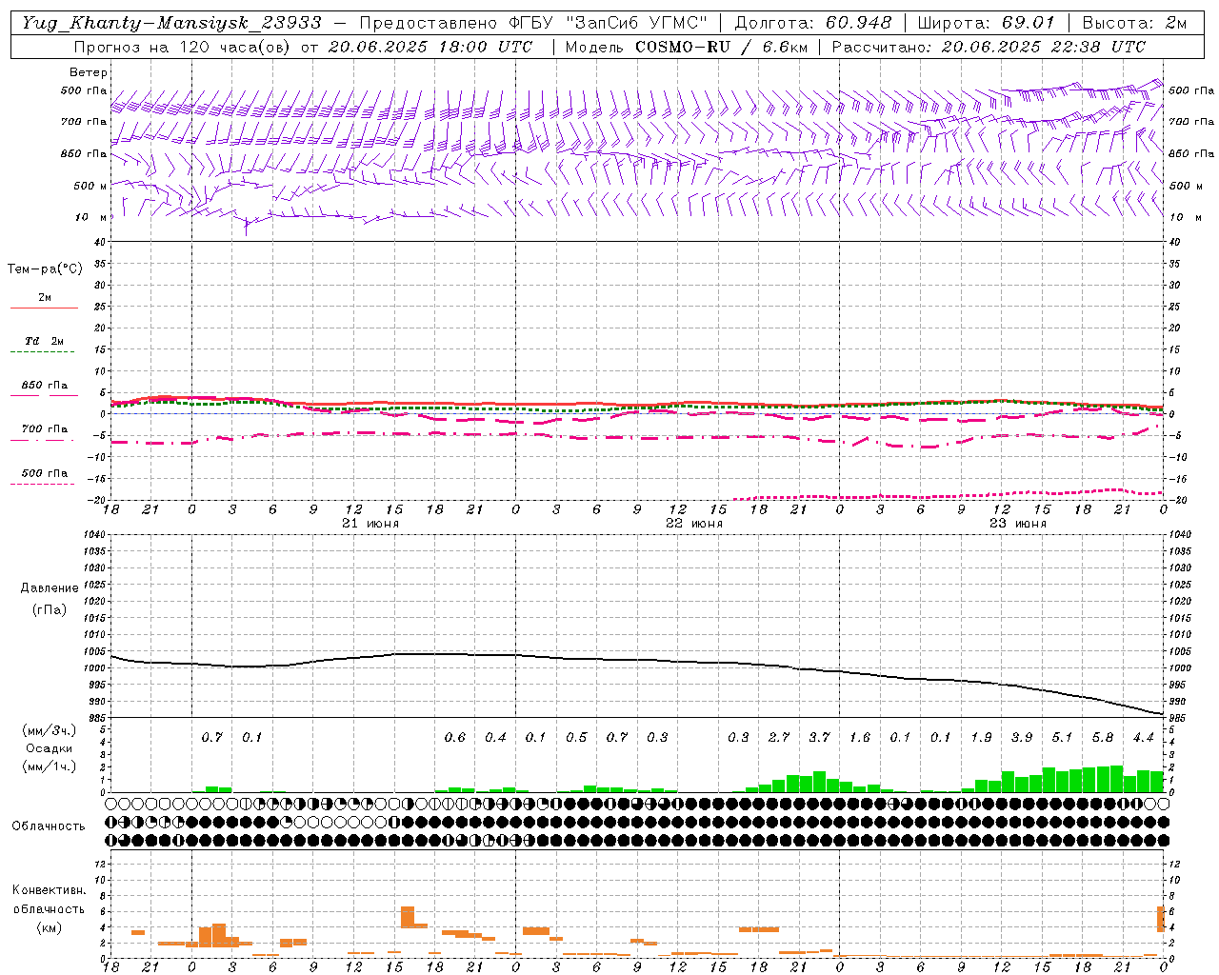The width and height of the screenshot is (1219, 975).
Task: Click the 850 гПа temperature legend entry
Action: coord(45,386)
